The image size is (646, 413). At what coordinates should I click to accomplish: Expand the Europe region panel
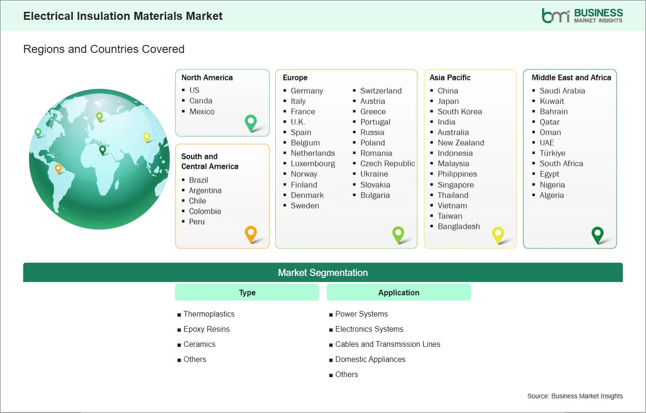tap(294, 77)
